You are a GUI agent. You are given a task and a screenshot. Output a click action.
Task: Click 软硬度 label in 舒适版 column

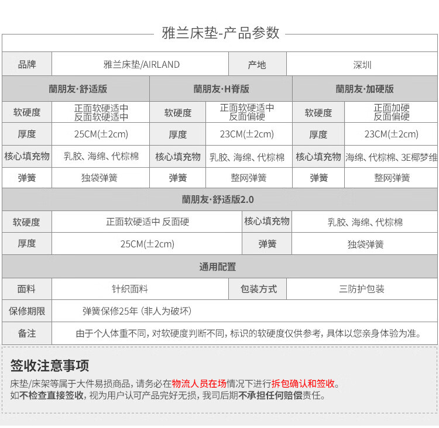point(27,112)
